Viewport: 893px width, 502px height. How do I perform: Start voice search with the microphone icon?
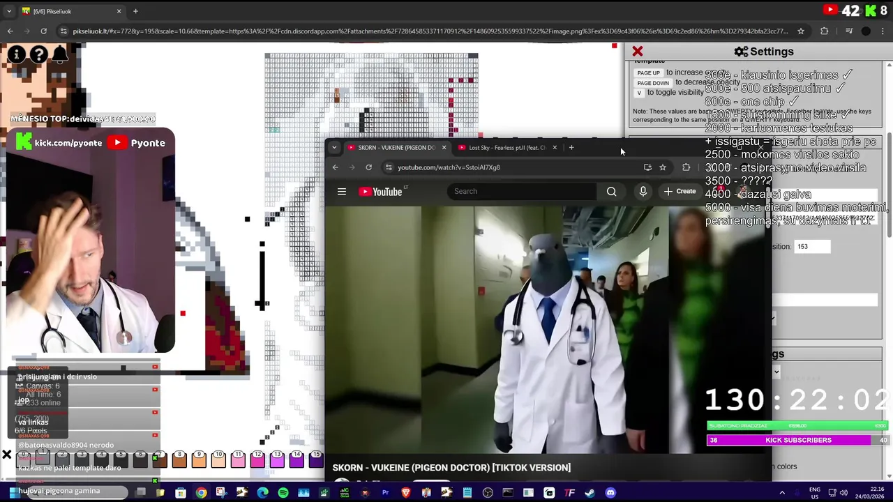[643, 191]
